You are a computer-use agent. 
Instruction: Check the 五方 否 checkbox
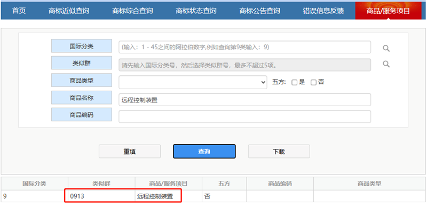(x=313, y=83)
